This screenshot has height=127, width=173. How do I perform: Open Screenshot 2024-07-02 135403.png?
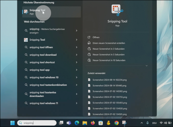110,103
